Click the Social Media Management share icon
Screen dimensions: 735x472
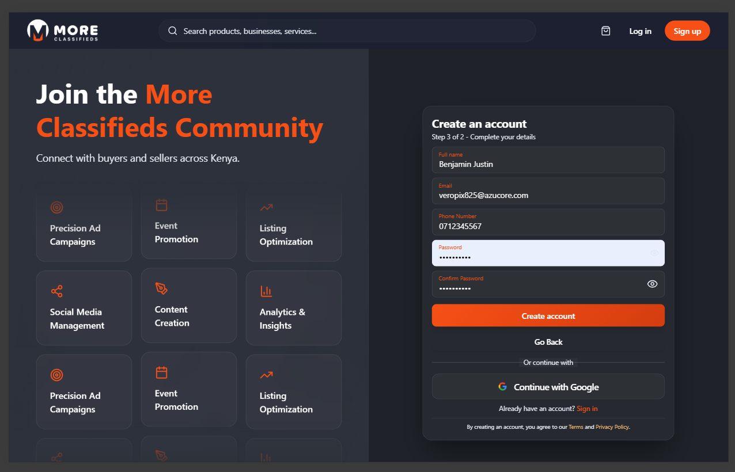(x=56, y=291)
